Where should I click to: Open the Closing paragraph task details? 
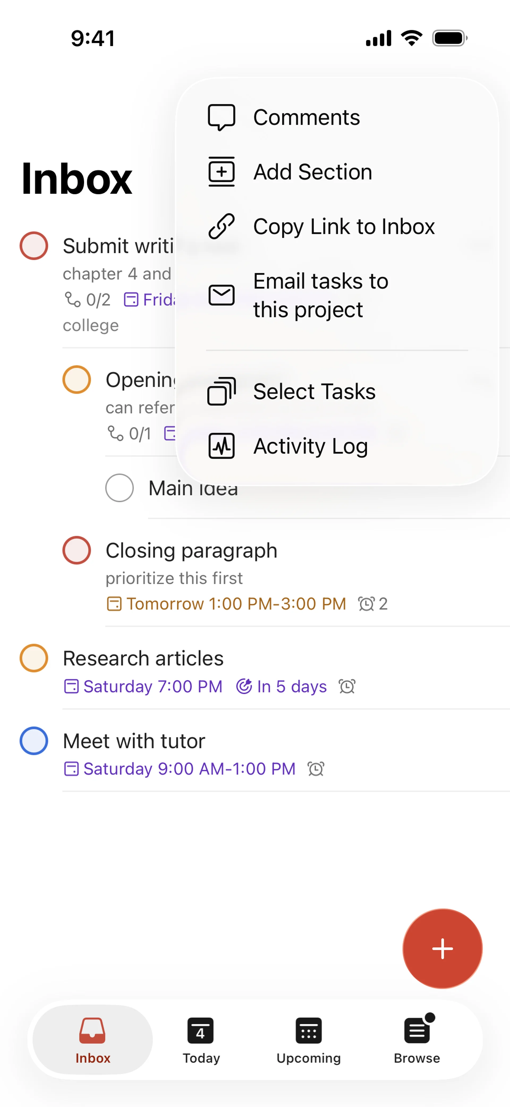pos(192,551)
